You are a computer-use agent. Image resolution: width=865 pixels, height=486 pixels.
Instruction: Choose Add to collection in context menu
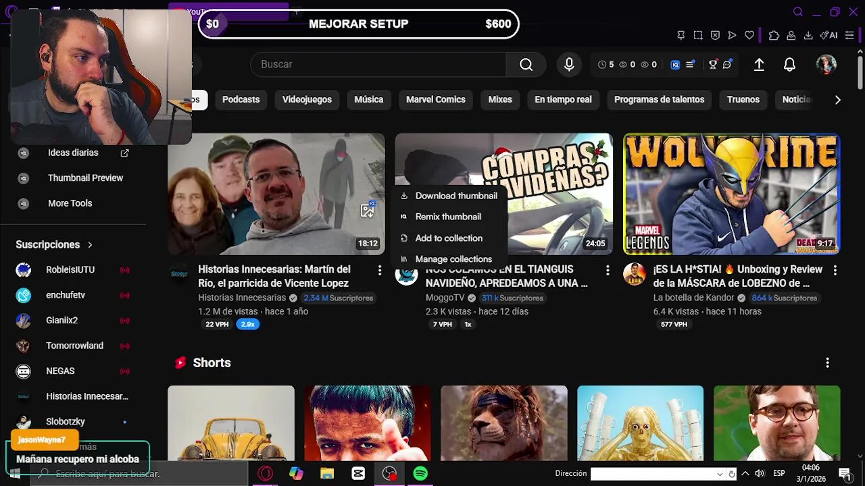449,238
